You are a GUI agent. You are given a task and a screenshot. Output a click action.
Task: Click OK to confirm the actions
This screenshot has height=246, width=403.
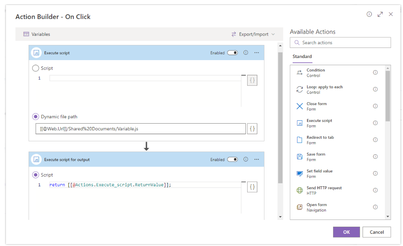[x=346, y=232]
